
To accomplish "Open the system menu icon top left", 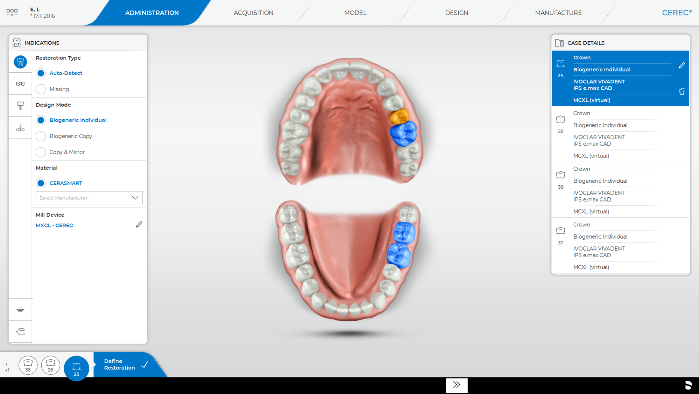I will [12, 12].
